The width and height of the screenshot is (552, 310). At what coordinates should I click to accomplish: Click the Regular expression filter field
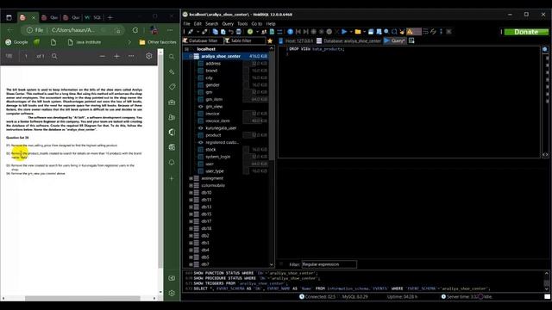click(x=329, y=264)
